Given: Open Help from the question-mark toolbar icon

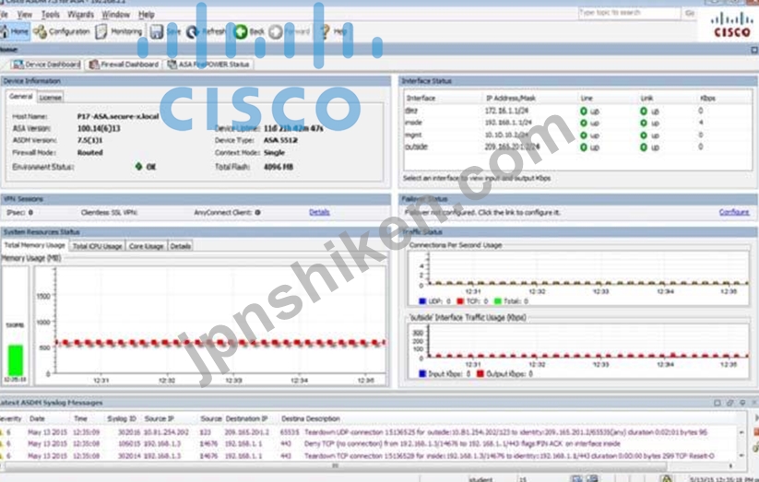Looking at the screenshot, I should point(333,32).
